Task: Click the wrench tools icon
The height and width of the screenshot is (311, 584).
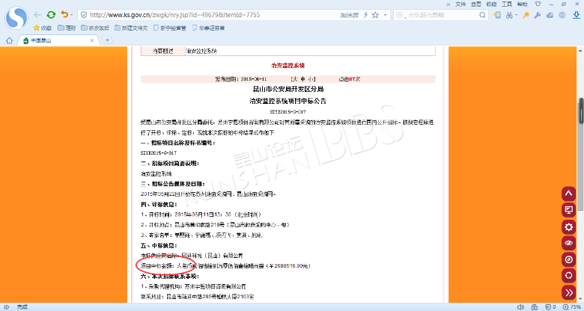Action: 538,15
